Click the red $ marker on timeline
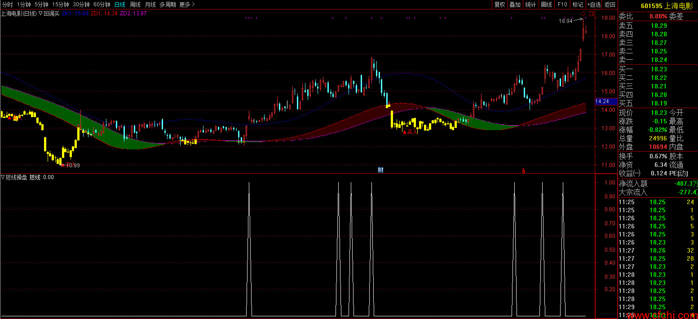The width and height of the screenshot is (698, 319). pos(523,170)
